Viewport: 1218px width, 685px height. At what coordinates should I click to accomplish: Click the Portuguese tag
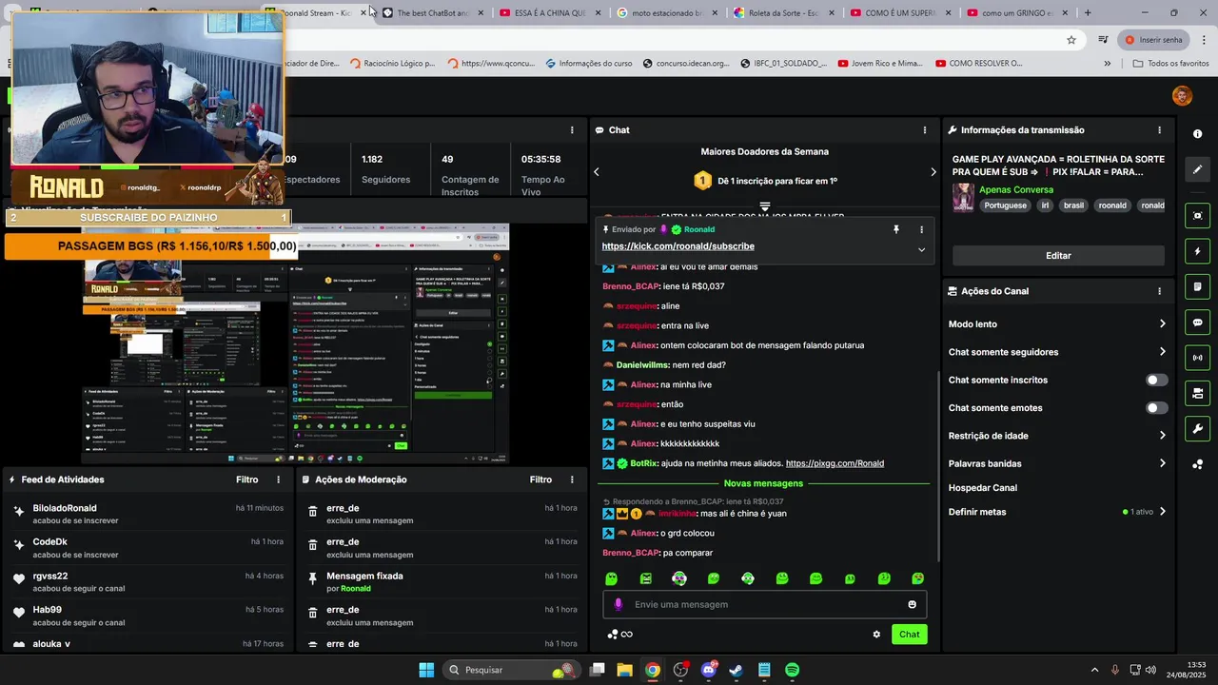pos(1006,205)
